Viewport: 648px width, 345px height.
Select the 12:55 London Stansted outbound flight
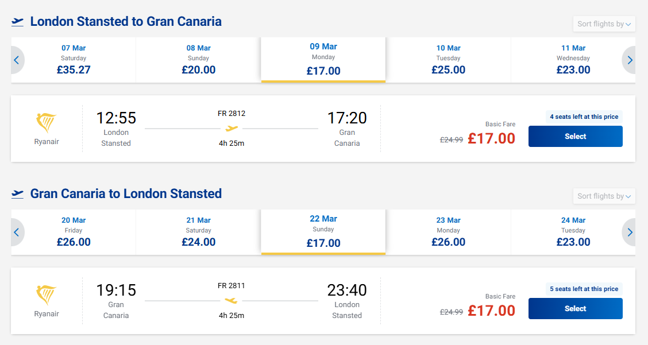pyautogui.click(x=575, y=137)
